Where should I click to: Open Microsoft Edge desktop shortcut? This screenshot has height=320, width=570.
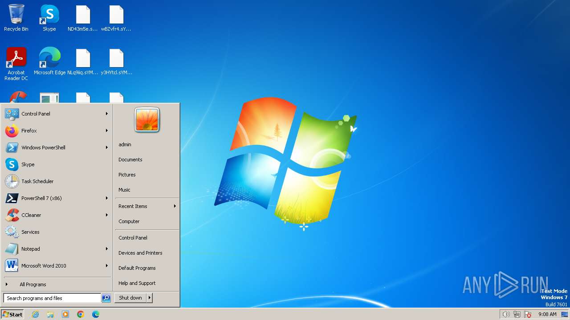(x=49, y=61)
